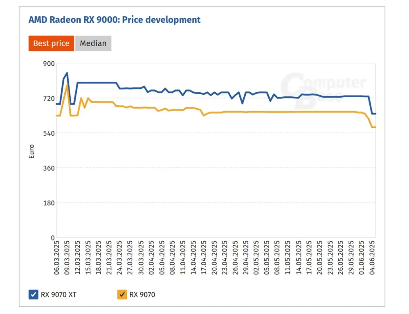Click the 04.06.2025 date label
This screenshot has height=314, width=409.
[x=372, y=258]
